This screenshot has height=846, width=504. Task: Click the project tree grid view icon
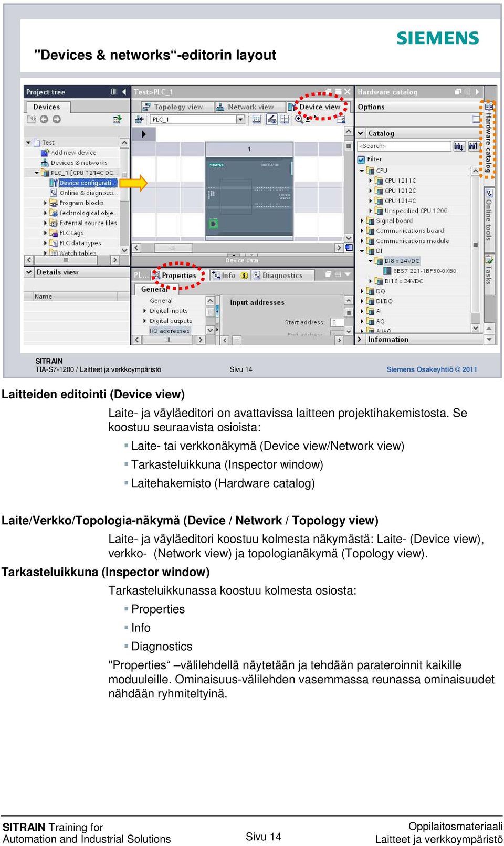[x=117, y=119]
